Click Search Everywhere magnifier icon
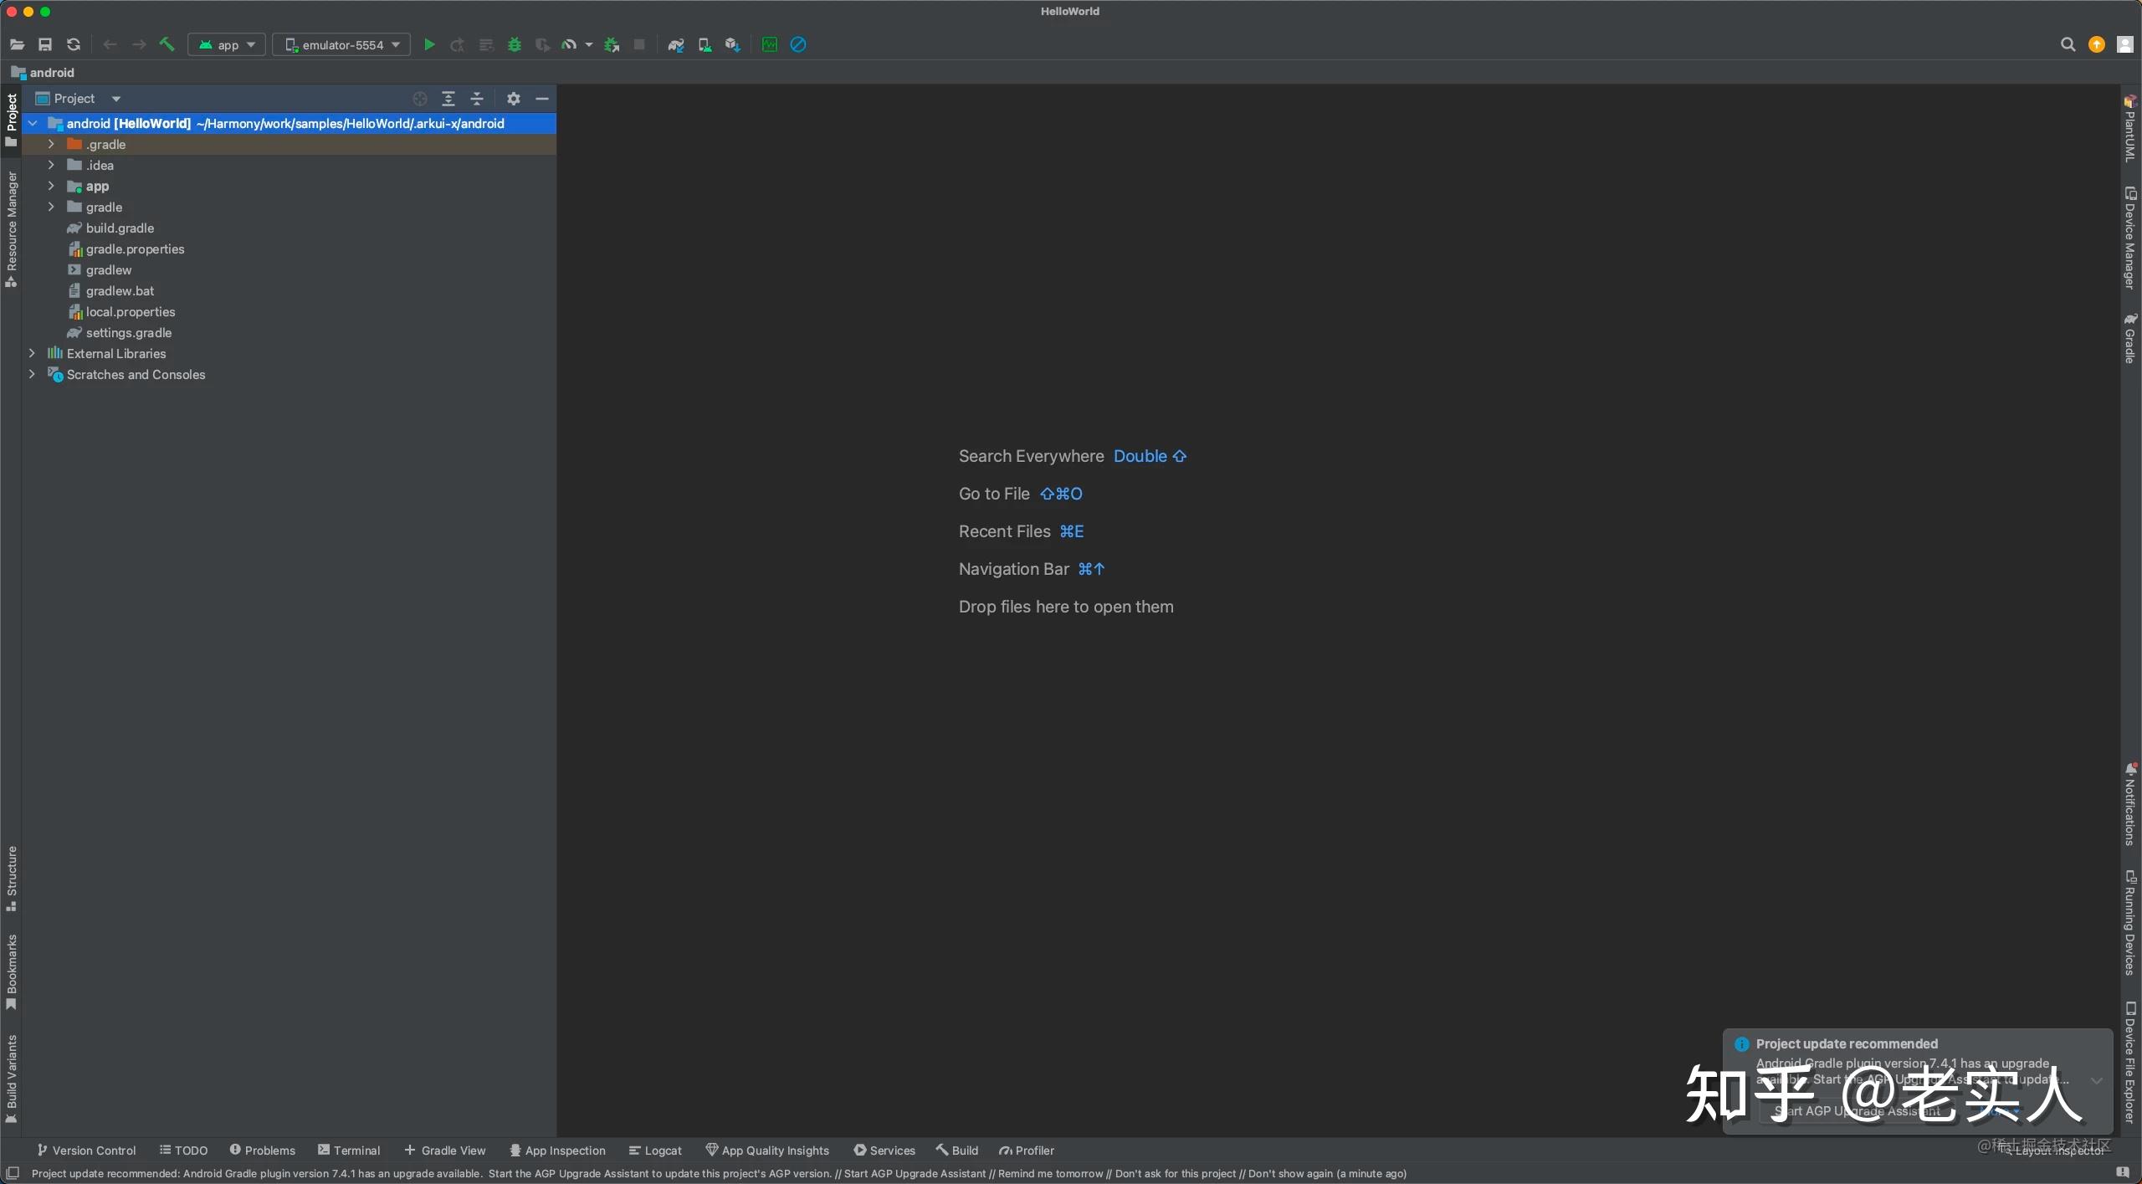Image resolution: width=2142 pixels, height=1184 pixels. coord(2068,44)
